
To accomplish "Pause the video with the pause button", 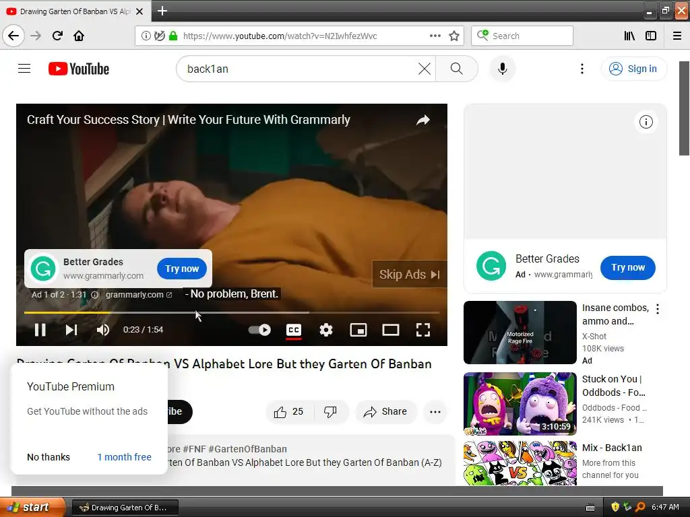I will 40,330.
